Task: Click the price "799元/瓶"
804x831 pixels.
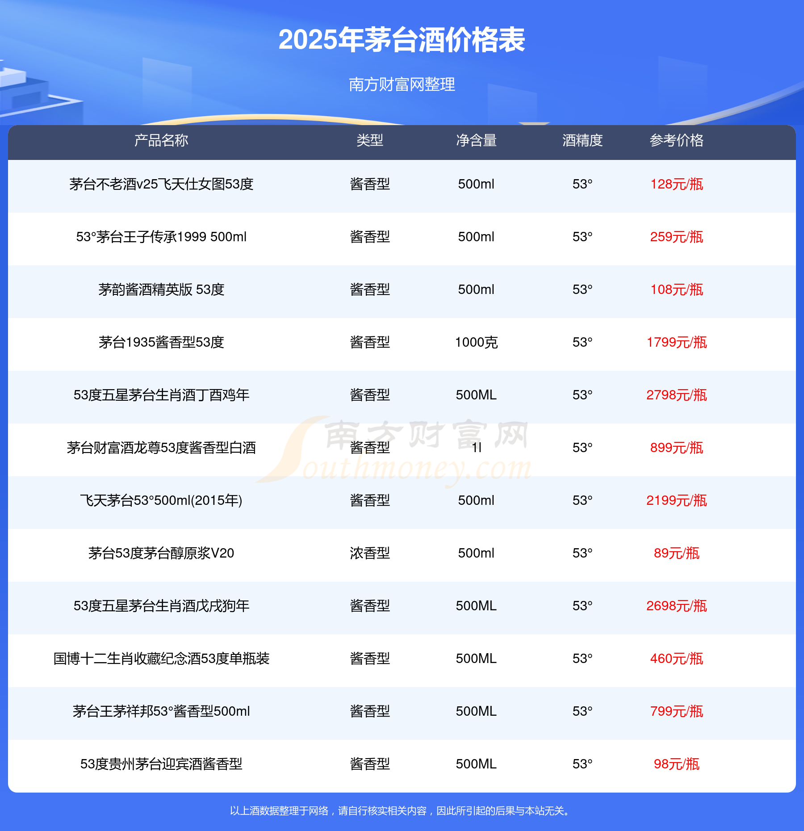Action: point(677,711)
